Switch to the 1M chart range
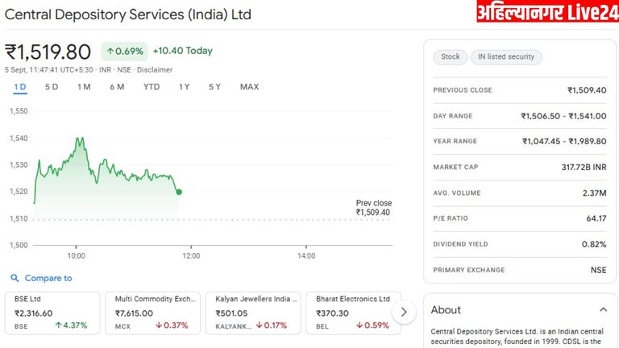This screenshot has height=348, width=619. pos(84,87)
